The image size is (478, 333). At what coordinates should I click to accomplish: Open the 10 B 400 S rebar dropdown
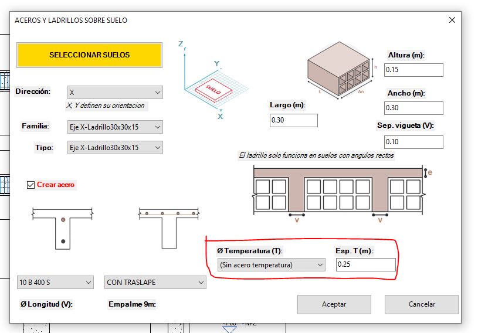(x=55, y=283)
